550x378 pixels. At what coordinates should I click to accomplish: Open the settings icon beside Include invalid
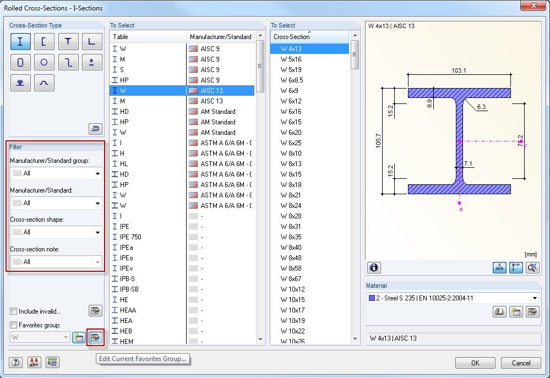tap(95, 311)
